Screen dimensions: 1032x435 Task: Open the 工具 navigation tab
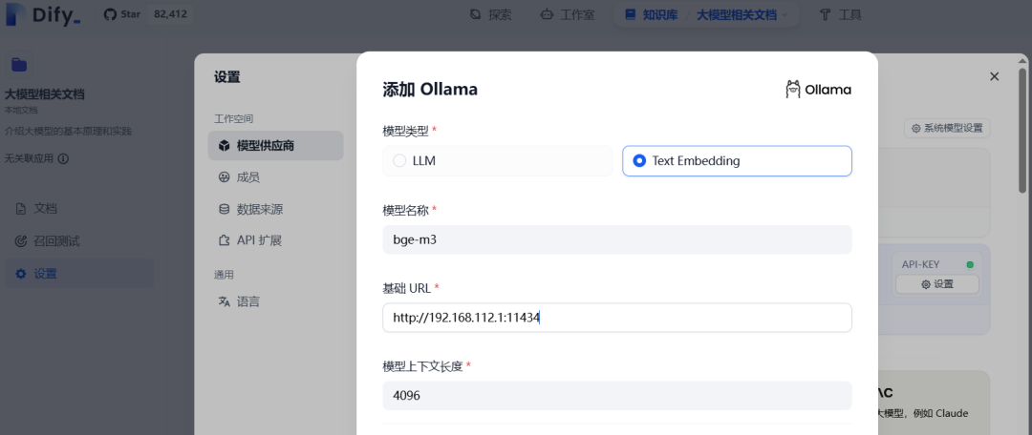[841, 14]
